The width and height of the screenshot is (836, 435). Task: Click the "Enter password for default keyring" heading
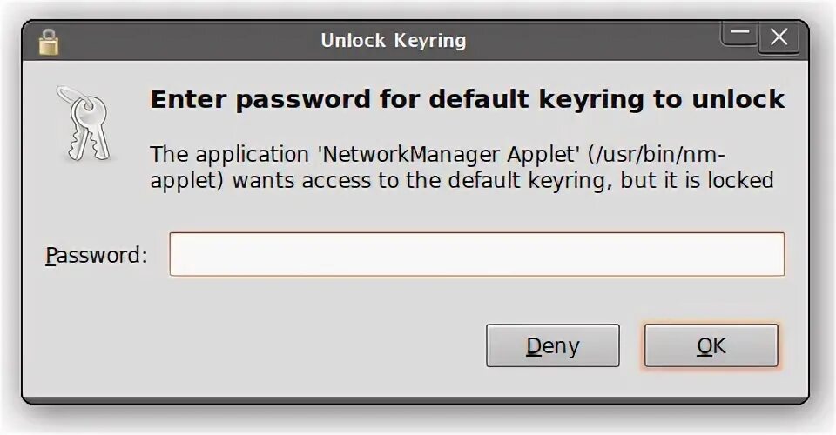[467, 99]
